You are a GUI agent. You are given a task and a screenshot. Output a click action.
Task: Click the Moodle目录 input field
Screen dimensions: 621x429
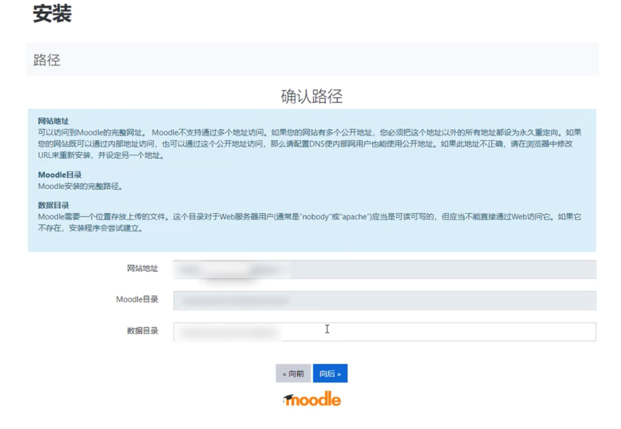[x=384, y=300]
